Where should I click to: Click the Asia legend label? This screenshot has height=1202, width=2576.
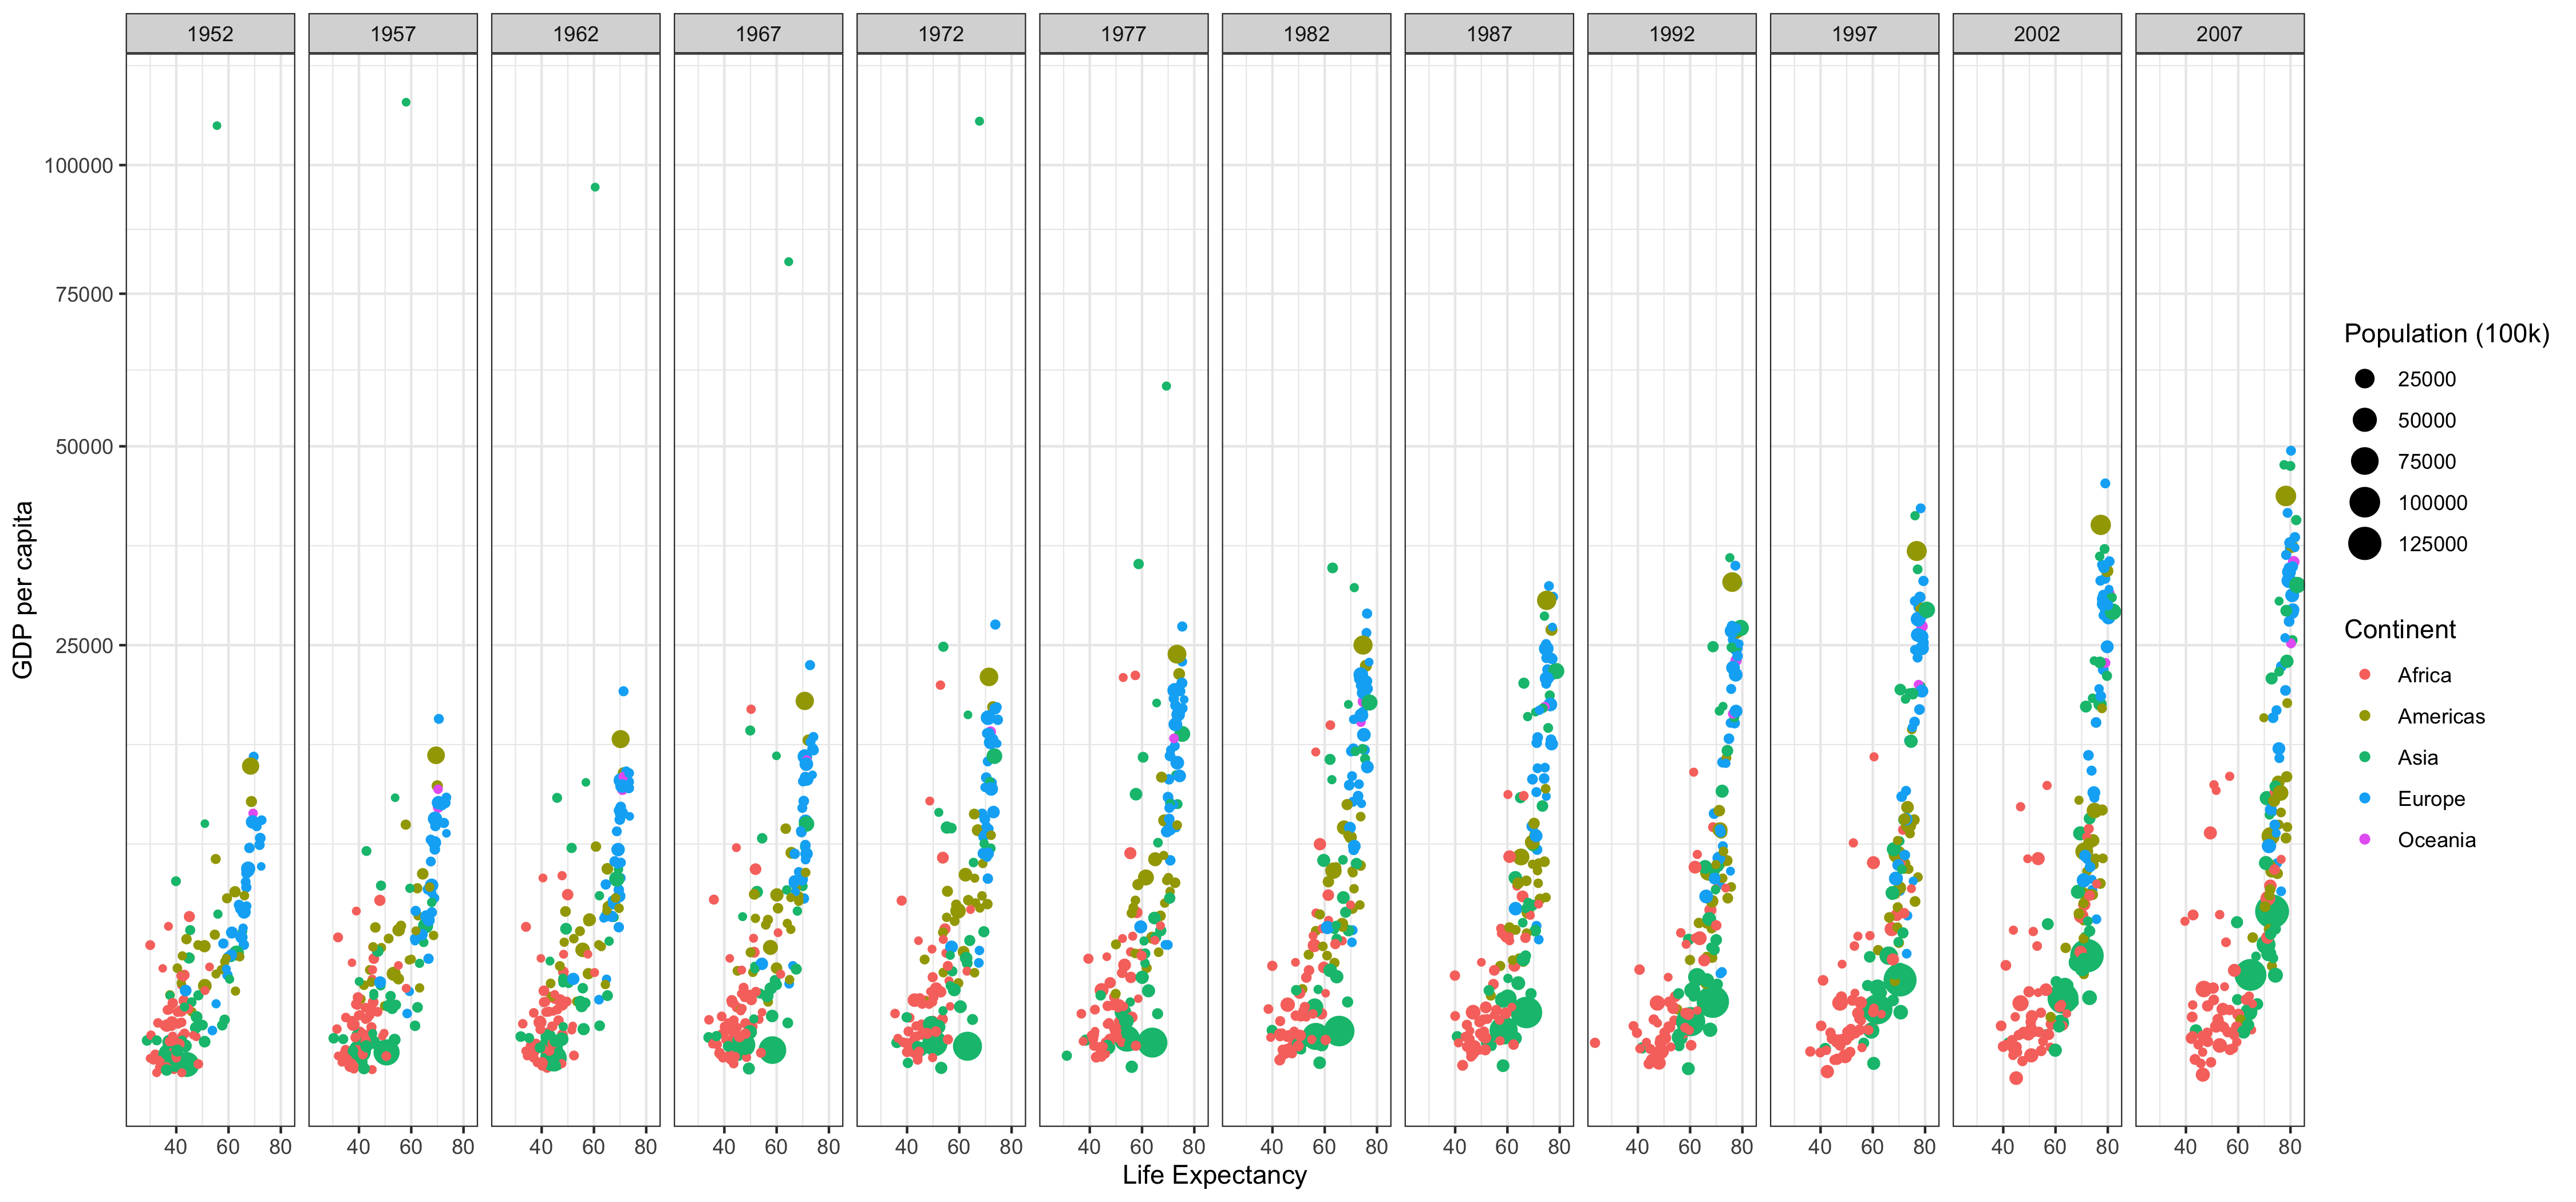pos(2417,757)
